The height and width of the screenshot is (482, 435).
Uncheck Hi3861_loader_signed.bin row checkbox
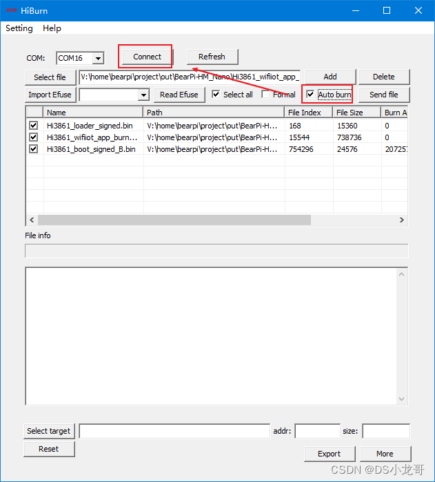click(34, 126)
